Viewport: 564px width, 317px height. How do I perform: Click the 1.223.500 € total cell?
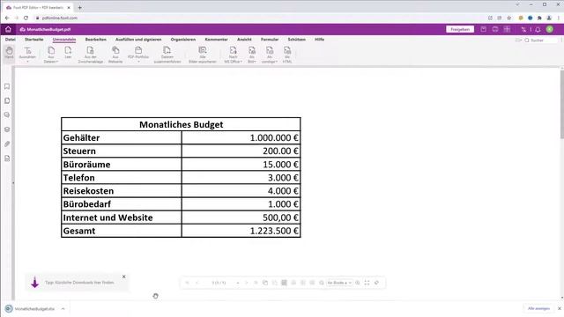coord(241,231)
